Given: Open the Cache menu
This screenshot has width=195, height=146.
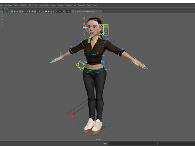Looking at the screenshot, I should [x=89, y=5].
